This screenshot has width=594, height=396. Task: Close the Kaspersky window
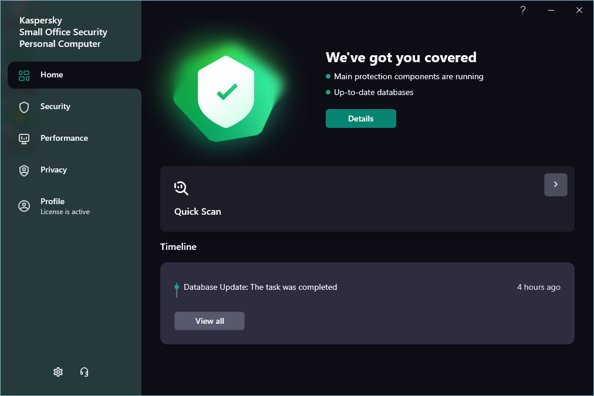pyautogui.click(x=579, y=10)
